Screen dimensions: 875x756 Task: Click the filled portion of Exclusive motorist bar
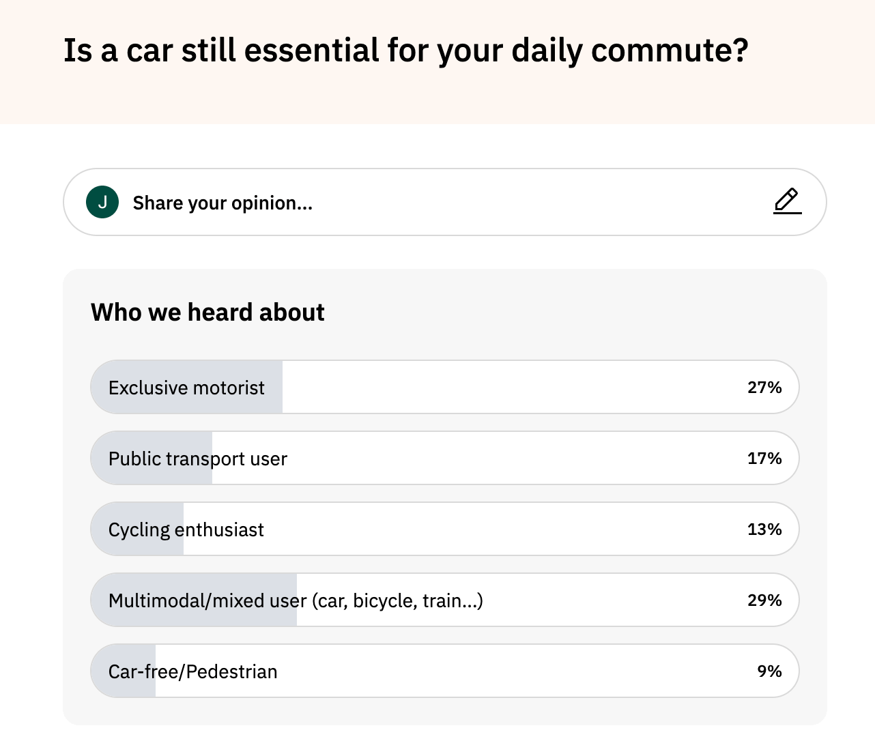(x=187, y=387)
